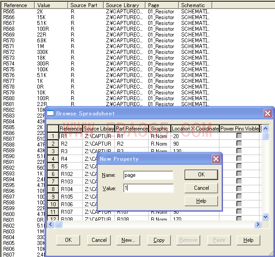
Task: Click the 6.8K value of R570
Action: (x=42, y=41)
